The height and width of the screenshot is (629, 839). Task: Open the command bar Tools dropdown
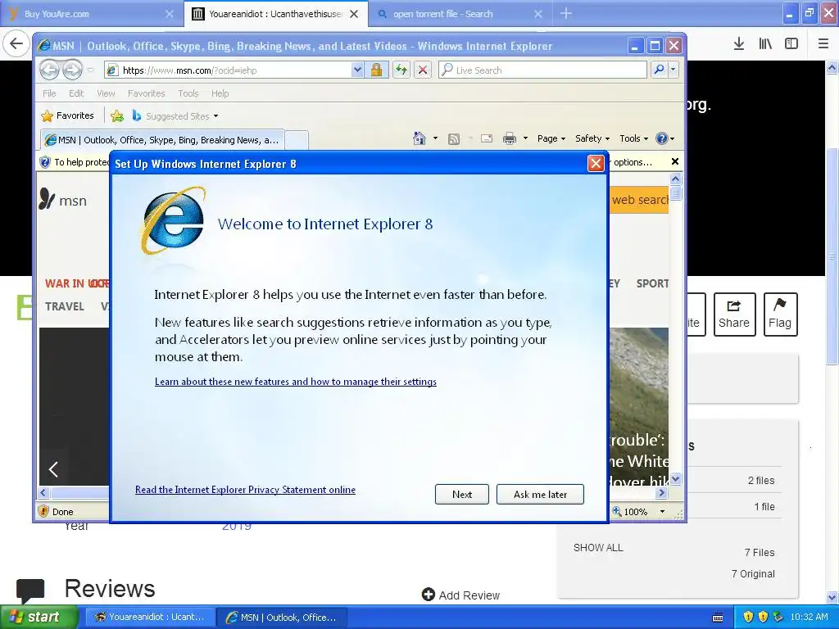click(x=633, y=138)
